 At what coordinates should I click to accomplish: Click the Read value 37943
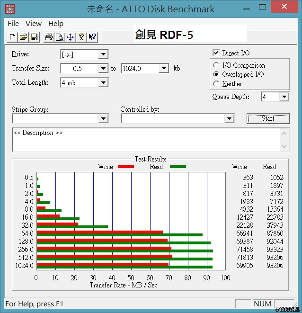click(275, 225)
